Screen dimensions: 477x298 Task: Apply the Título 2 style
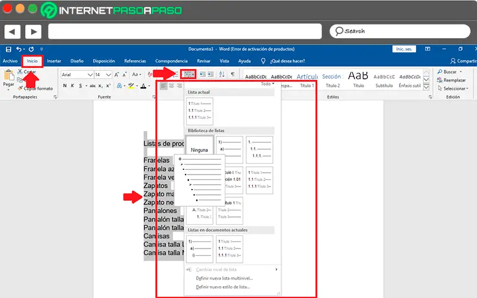point(333,80)
